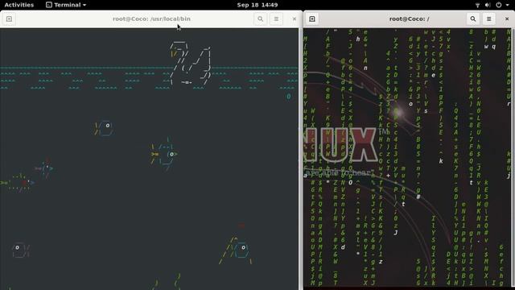Expand the system menu arrow

[508, 5]
